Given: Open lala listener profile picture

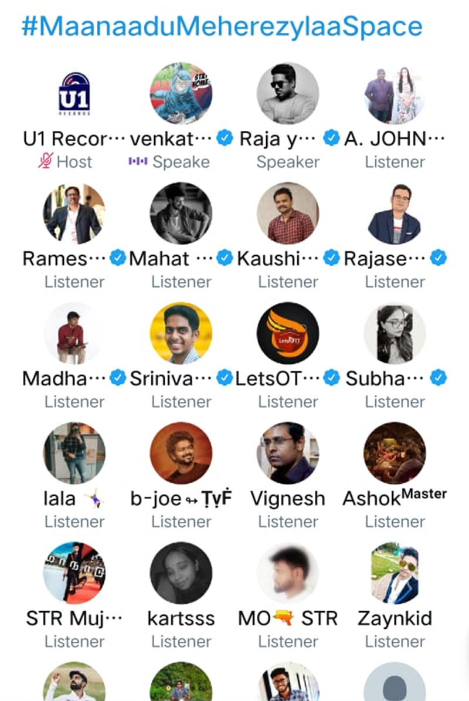Looking at the screenshot, I should click(x=74, y=453).
